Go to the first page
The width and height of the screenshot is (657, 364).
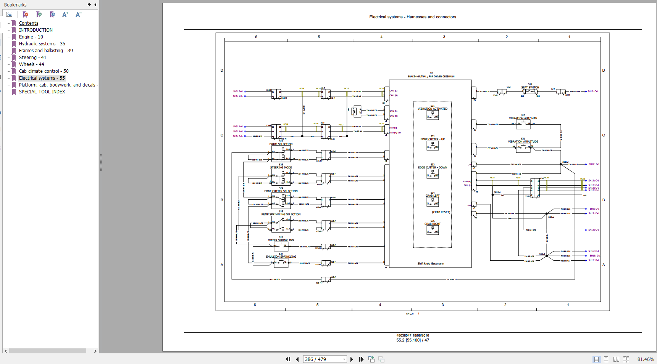point(288,359)
